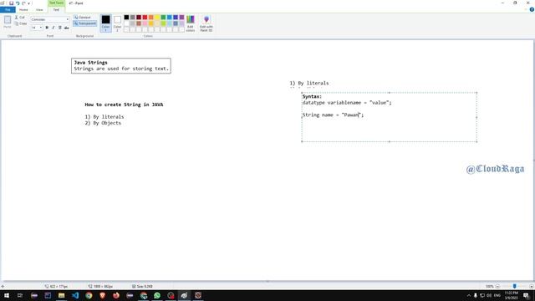The height and width of the screenshot is (301, 535).
Task: Select the Text ribbon tab
Action: pos(56,9)
